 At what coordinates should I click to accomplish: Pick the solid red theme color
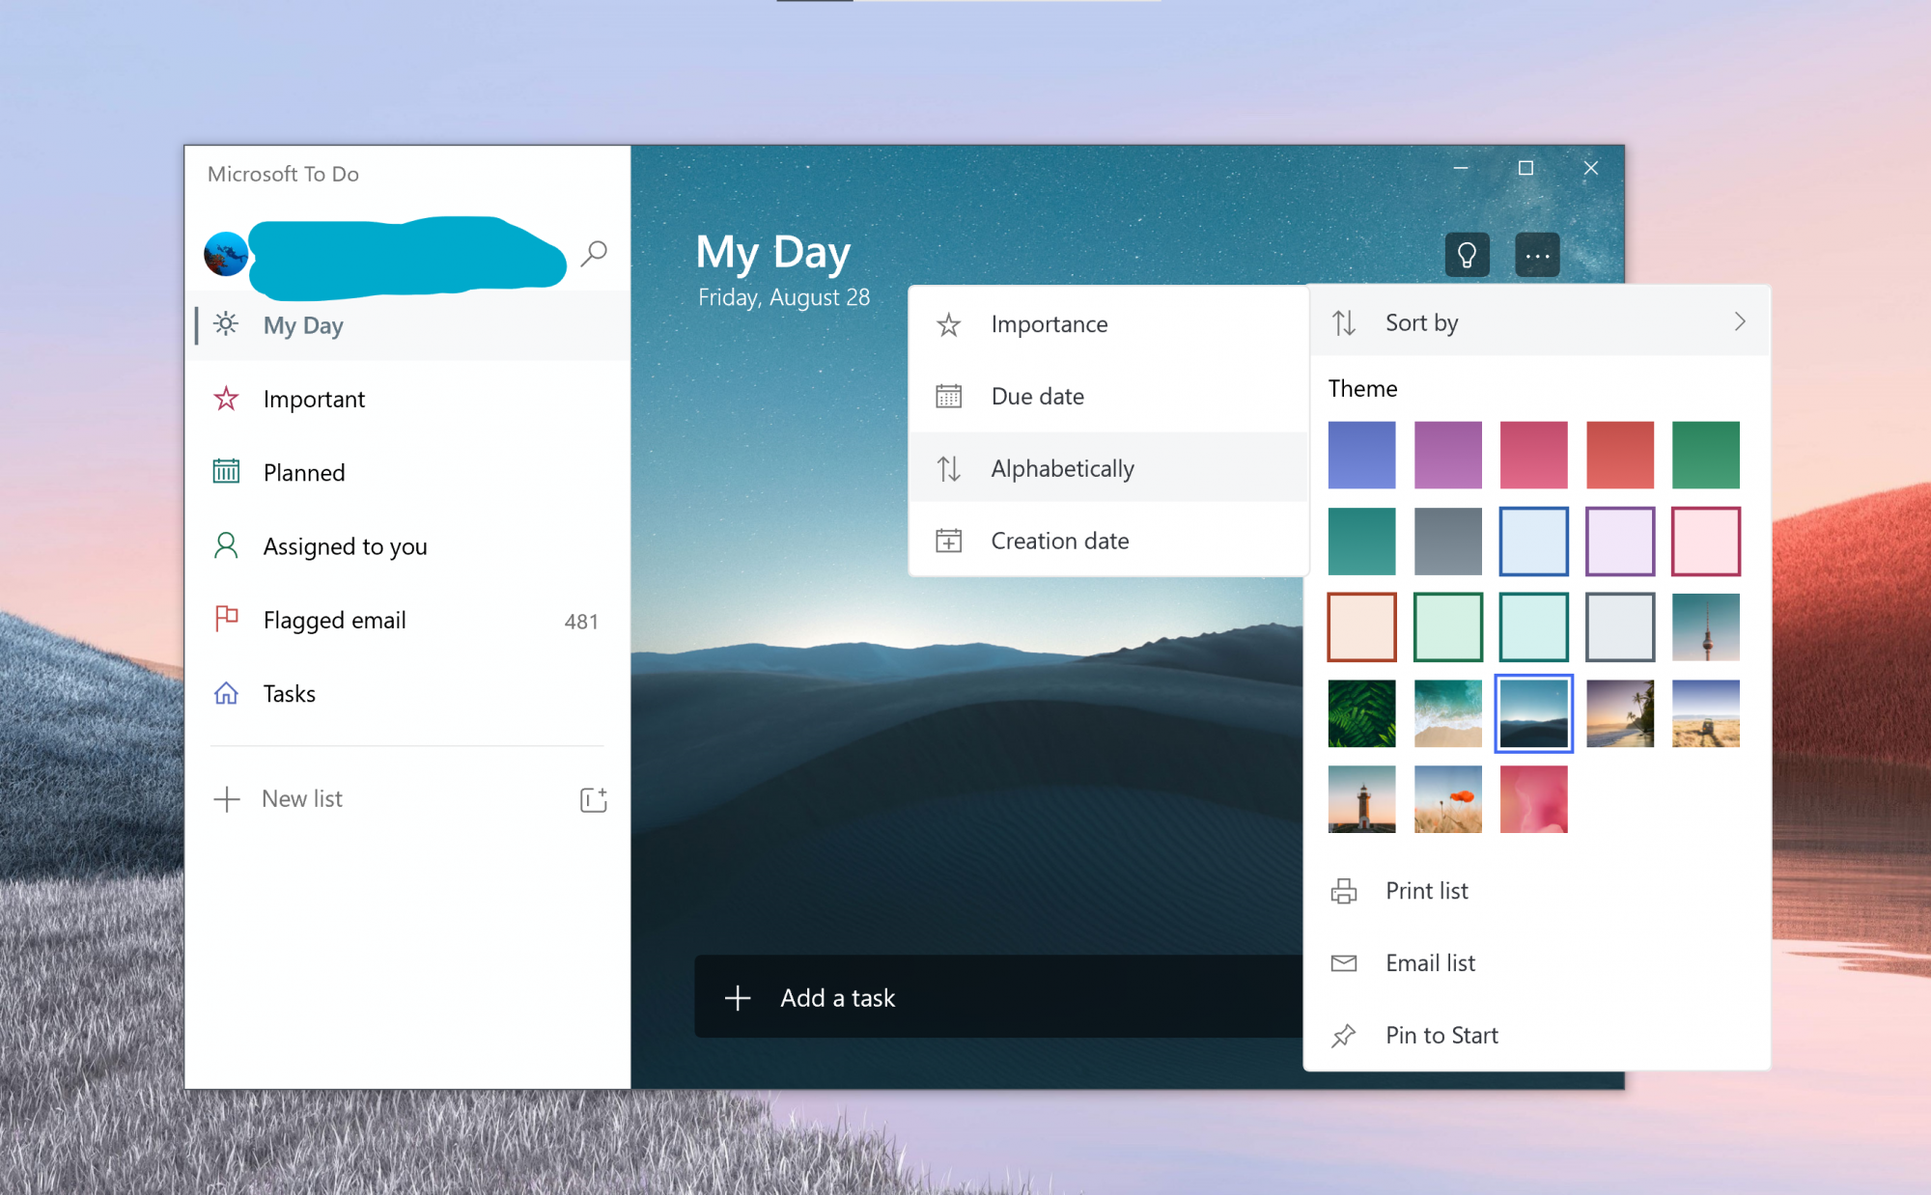[x=1619, y=455]
